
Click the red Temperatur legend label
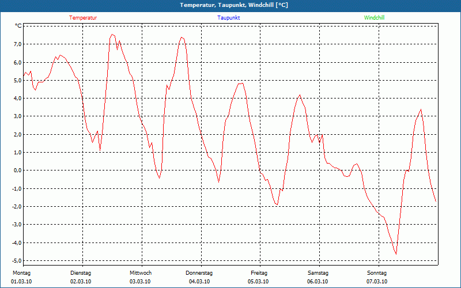click(83, 18)
